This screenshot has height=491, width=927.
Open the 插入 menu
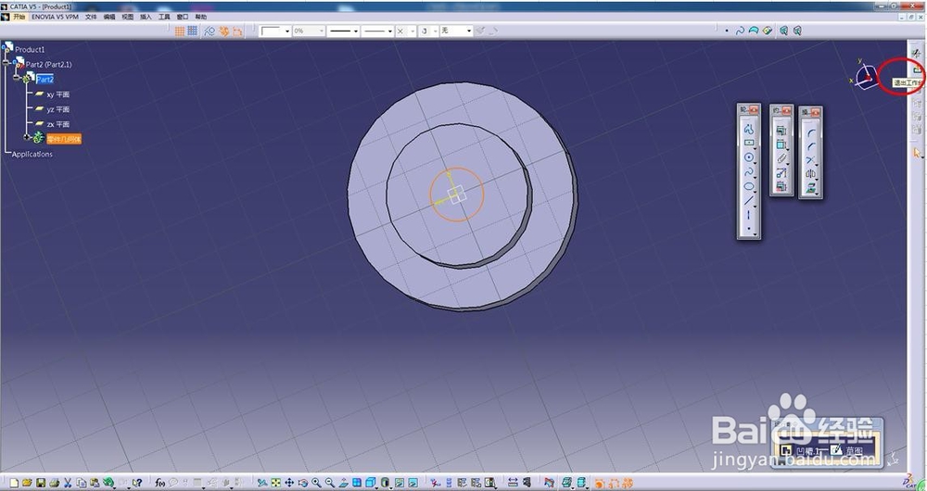pos(146,17)
